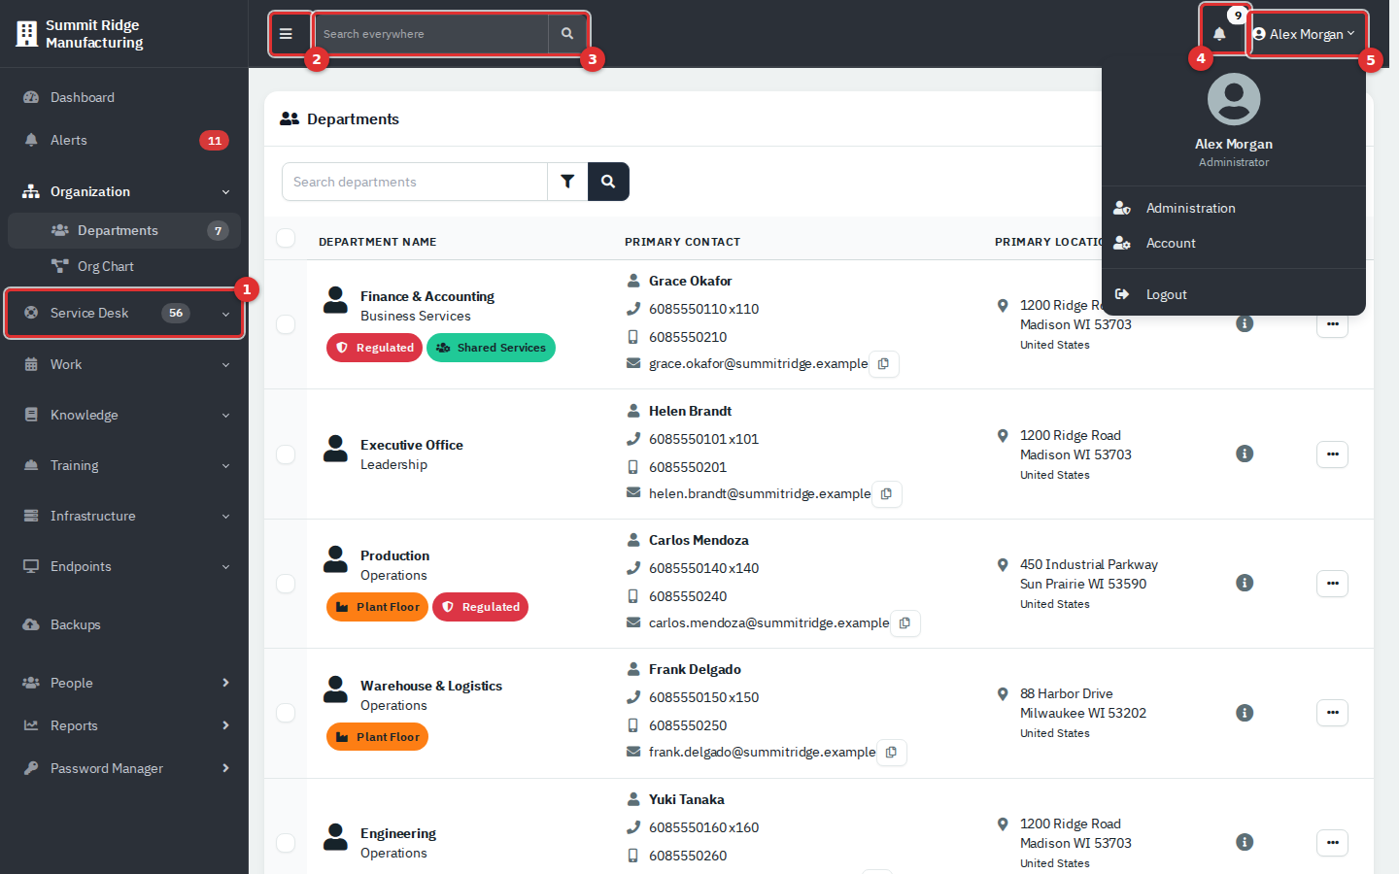
Task: Open Org Chart in the sidebar
Action: [124, 266]
